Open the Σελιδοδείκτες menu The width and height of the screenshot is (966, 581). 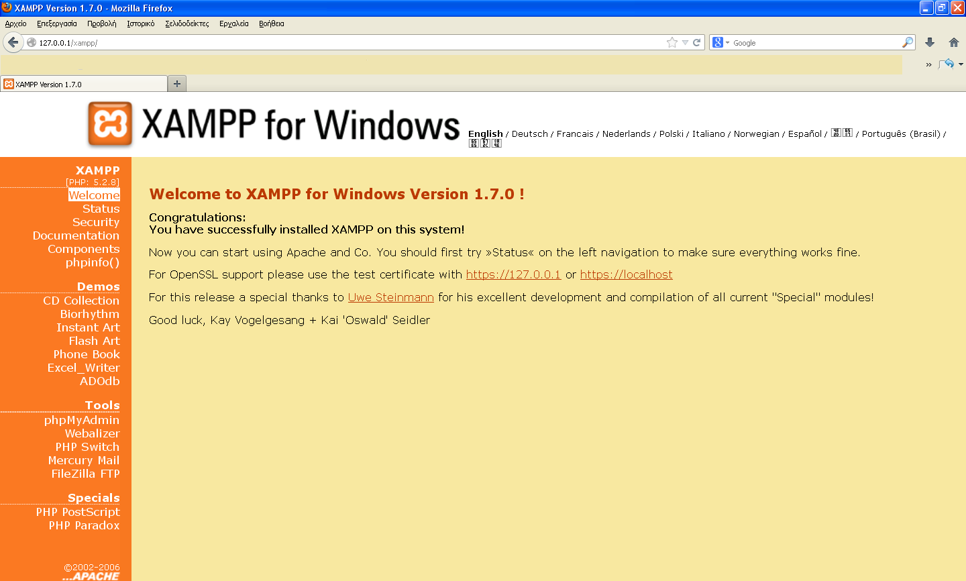point(187,23)
